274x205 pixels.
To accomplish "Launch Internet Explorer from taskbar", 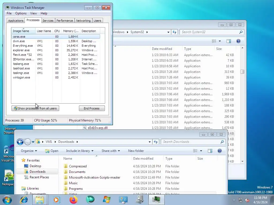I will 24,200.
